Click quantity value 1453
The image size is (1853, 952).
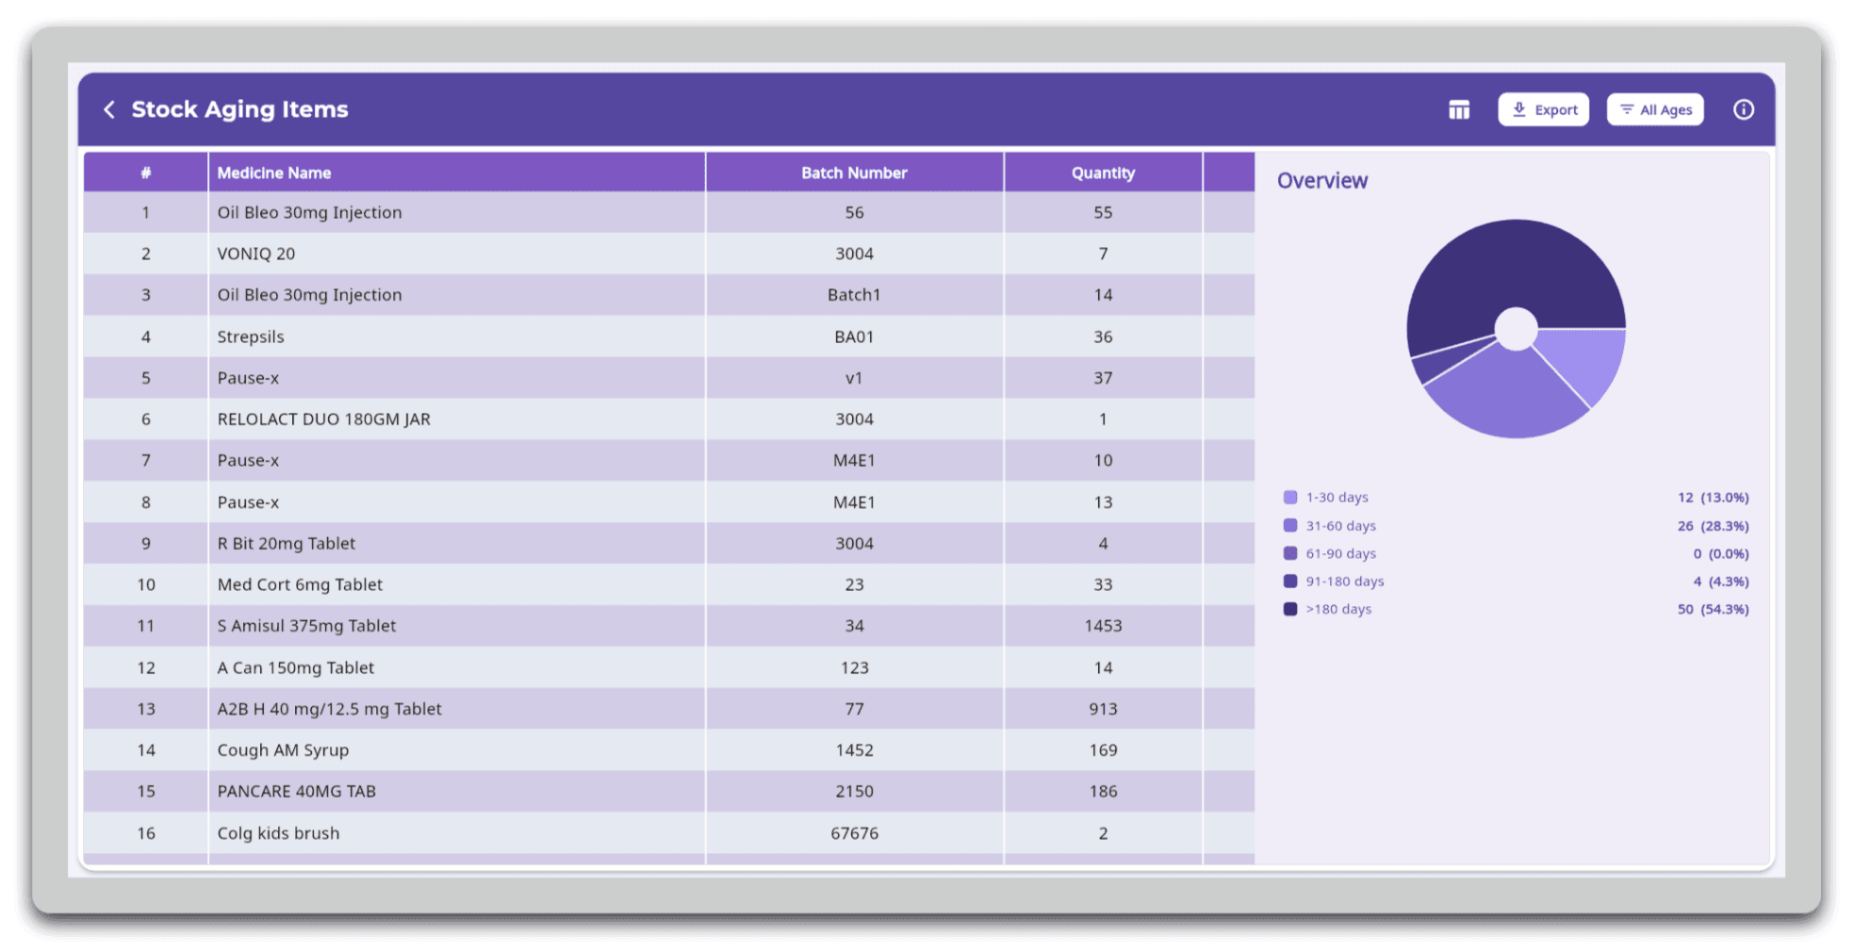pyautogui.click(x=1103, y=626)
